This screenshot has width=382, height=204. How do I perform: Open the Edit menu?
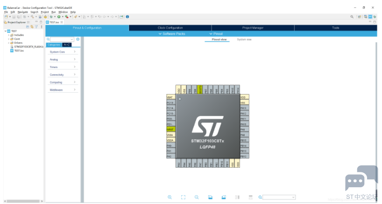point(13,12)
